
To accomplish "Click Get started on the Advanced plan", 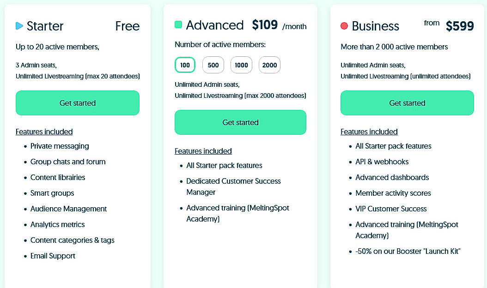I will 240,122.
